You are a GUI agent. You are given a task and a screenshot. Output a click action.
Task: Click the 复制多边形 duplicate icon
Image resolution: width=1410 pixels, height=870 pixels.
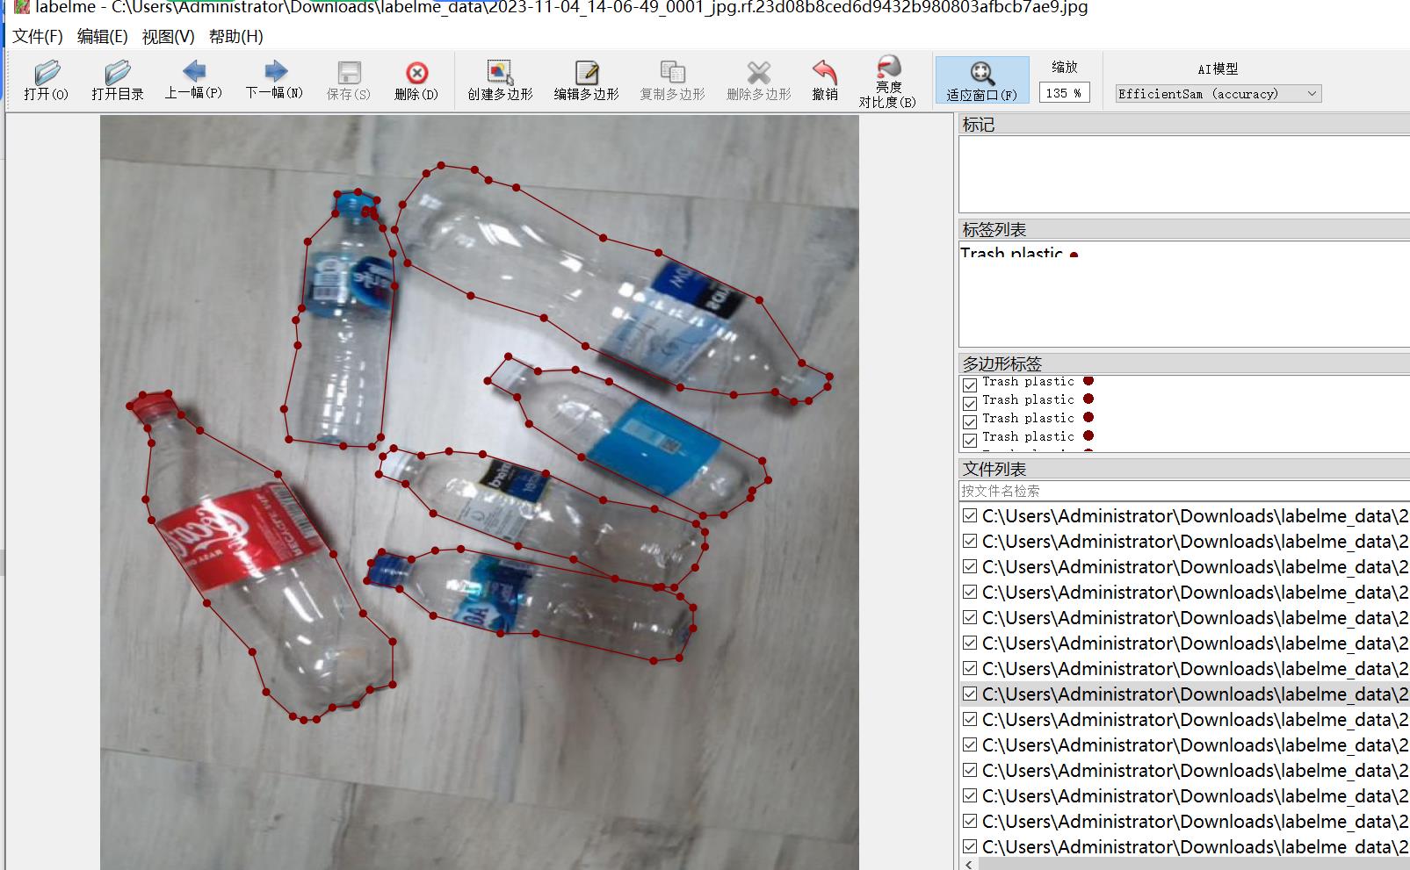pos(672,81)
